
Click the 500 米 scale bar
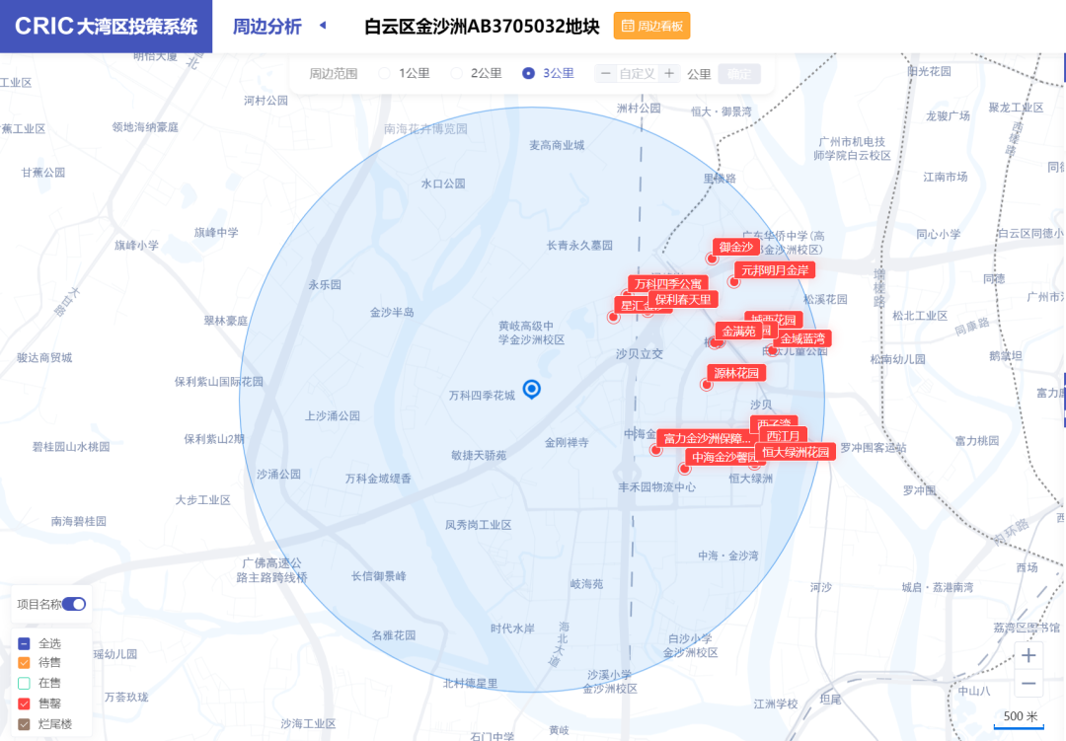coord(1019,718)
